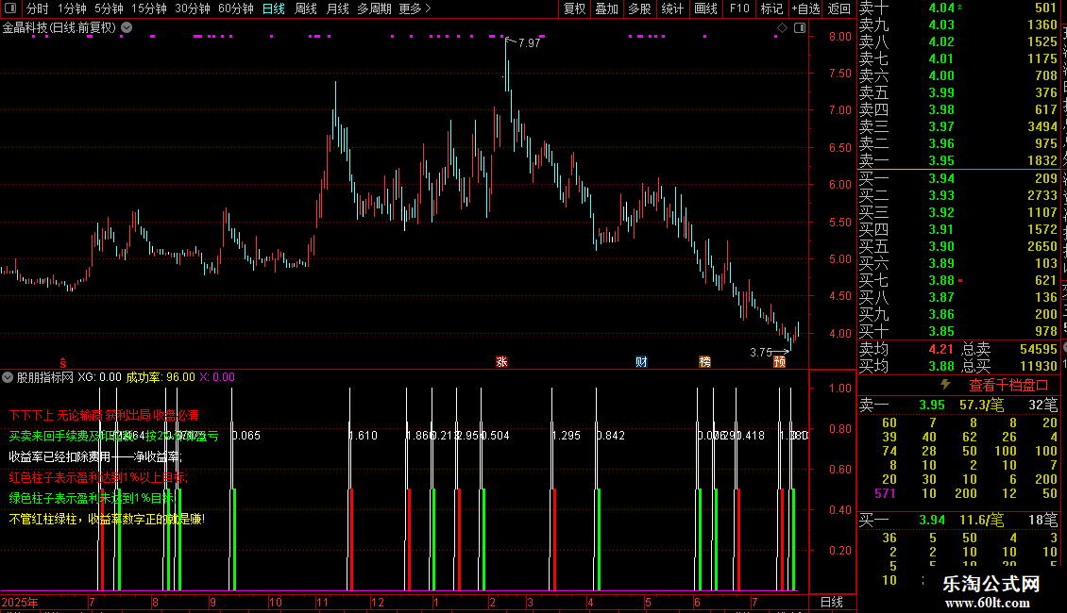Click the 2025年 label on time axis
Viewport: 1067px width, 613px height.
pyautogui.click(x=20, y=602)
